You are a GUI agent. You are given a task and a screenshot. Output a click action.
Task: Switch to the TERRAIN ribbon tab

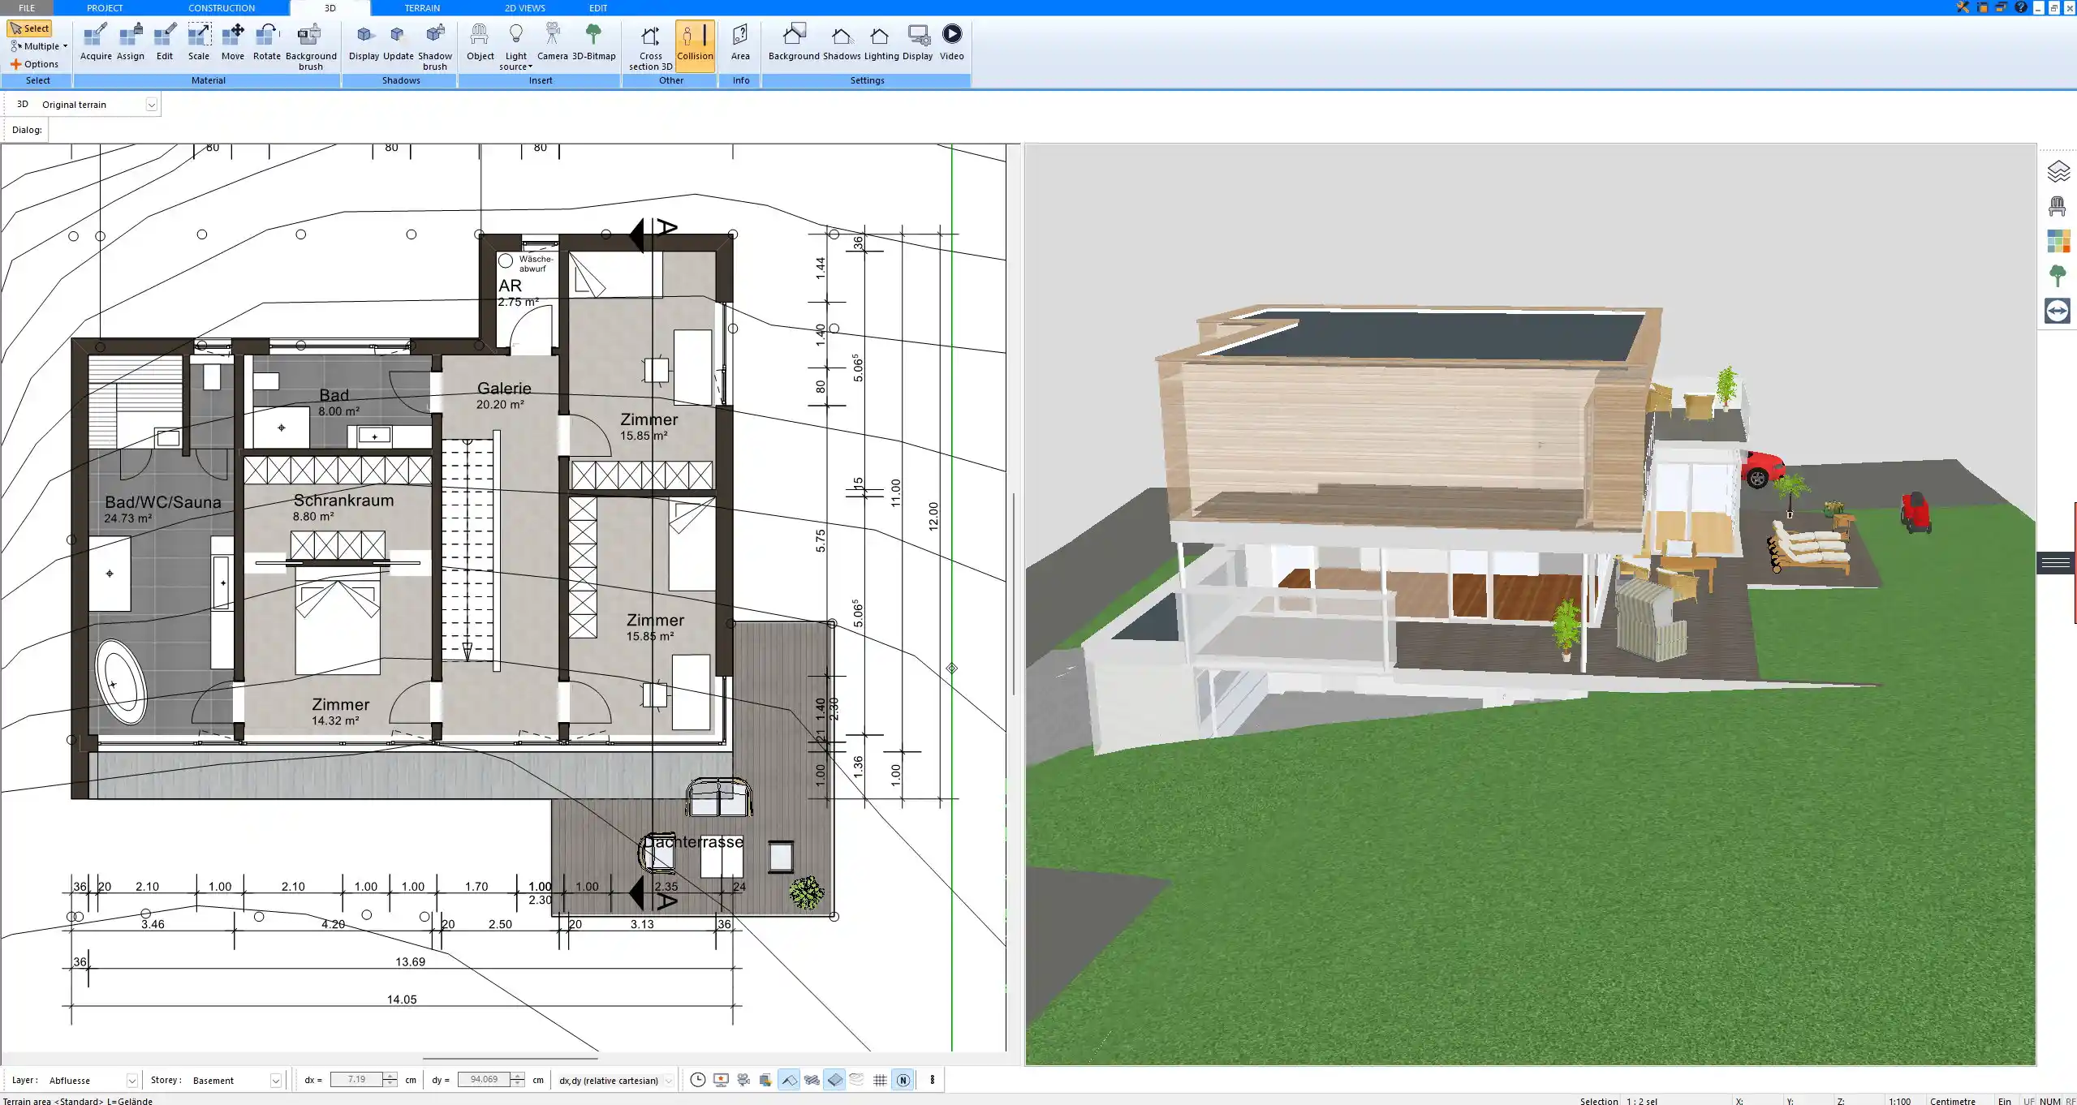(421, 7)
